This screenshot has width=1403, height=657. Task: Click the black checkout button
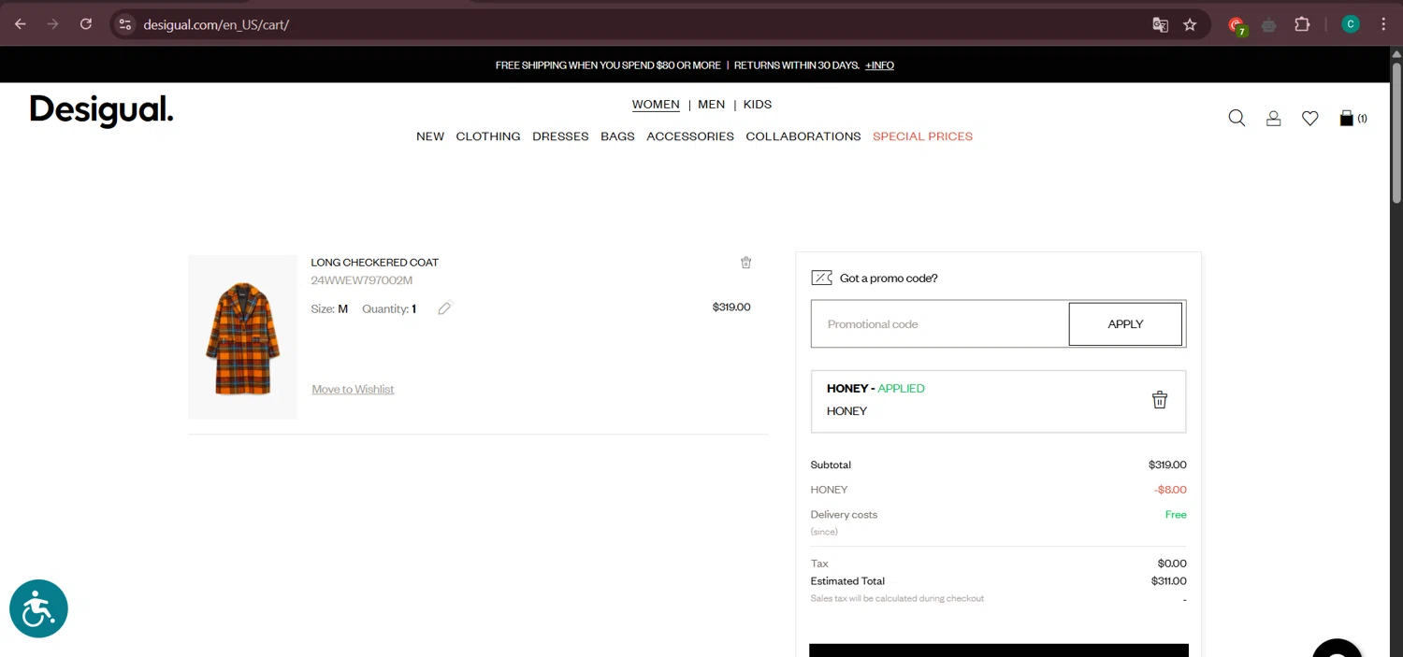coord(999,650)
